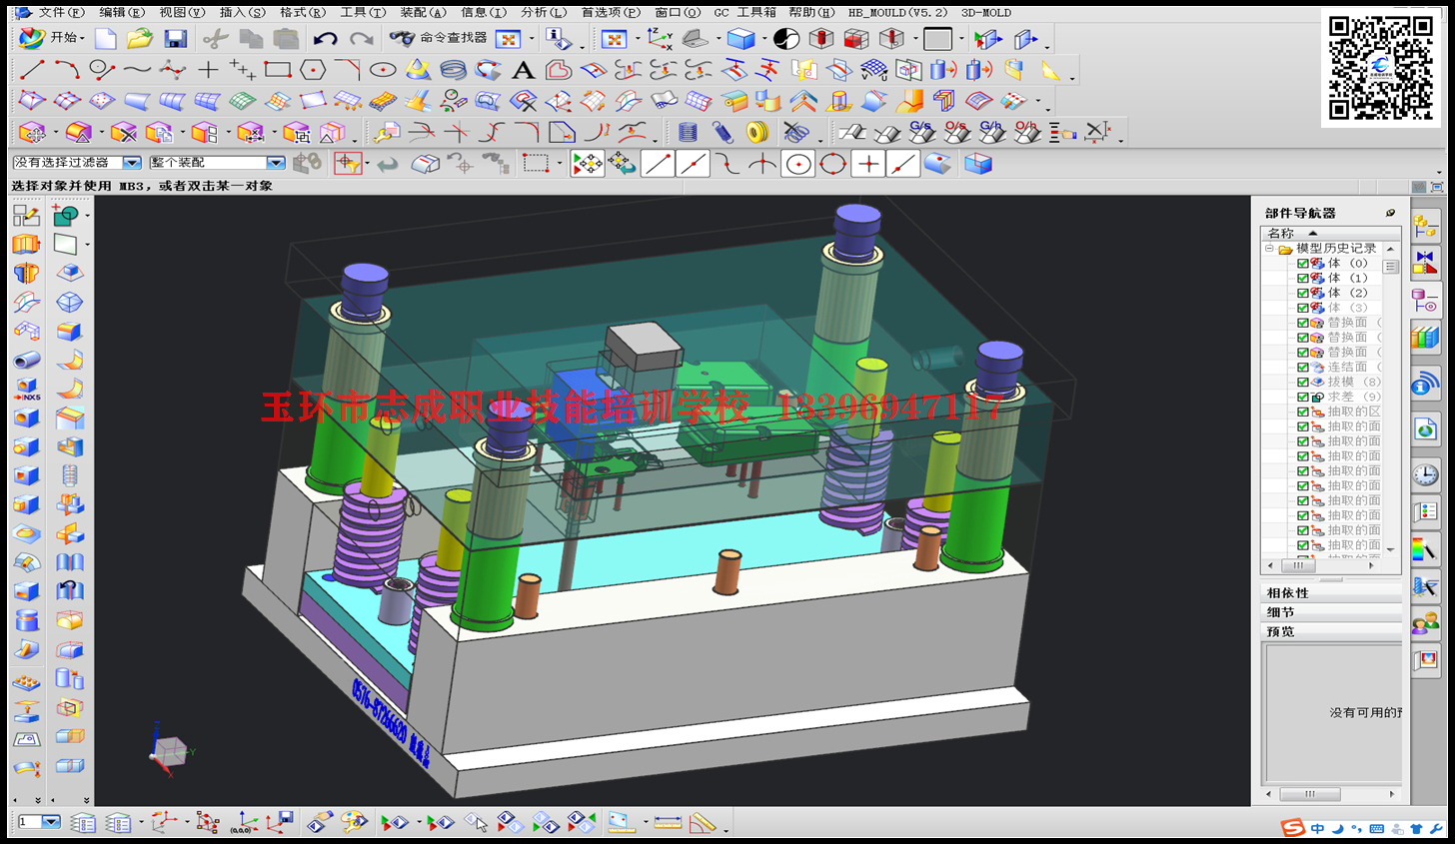Click the Spring tool icon

[688, 132]
